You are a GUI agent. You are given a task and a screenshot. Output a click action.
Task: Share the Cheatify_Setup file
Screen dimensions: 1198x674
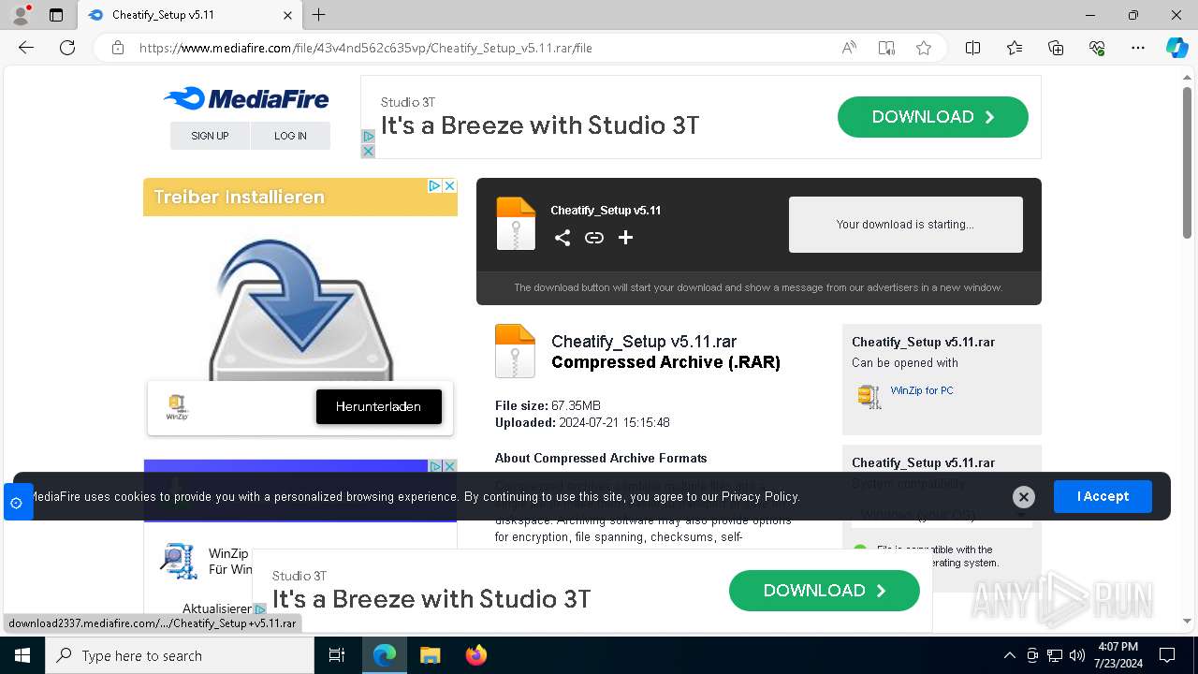[562, 238]
